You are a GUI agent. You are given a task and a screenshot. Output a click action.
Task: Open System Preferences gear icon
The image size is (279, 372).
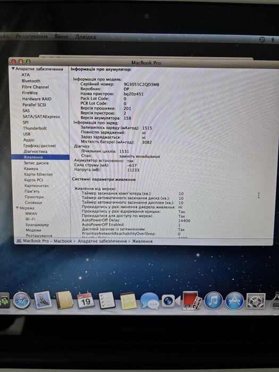pyautogui.click(x=256, y=301)
